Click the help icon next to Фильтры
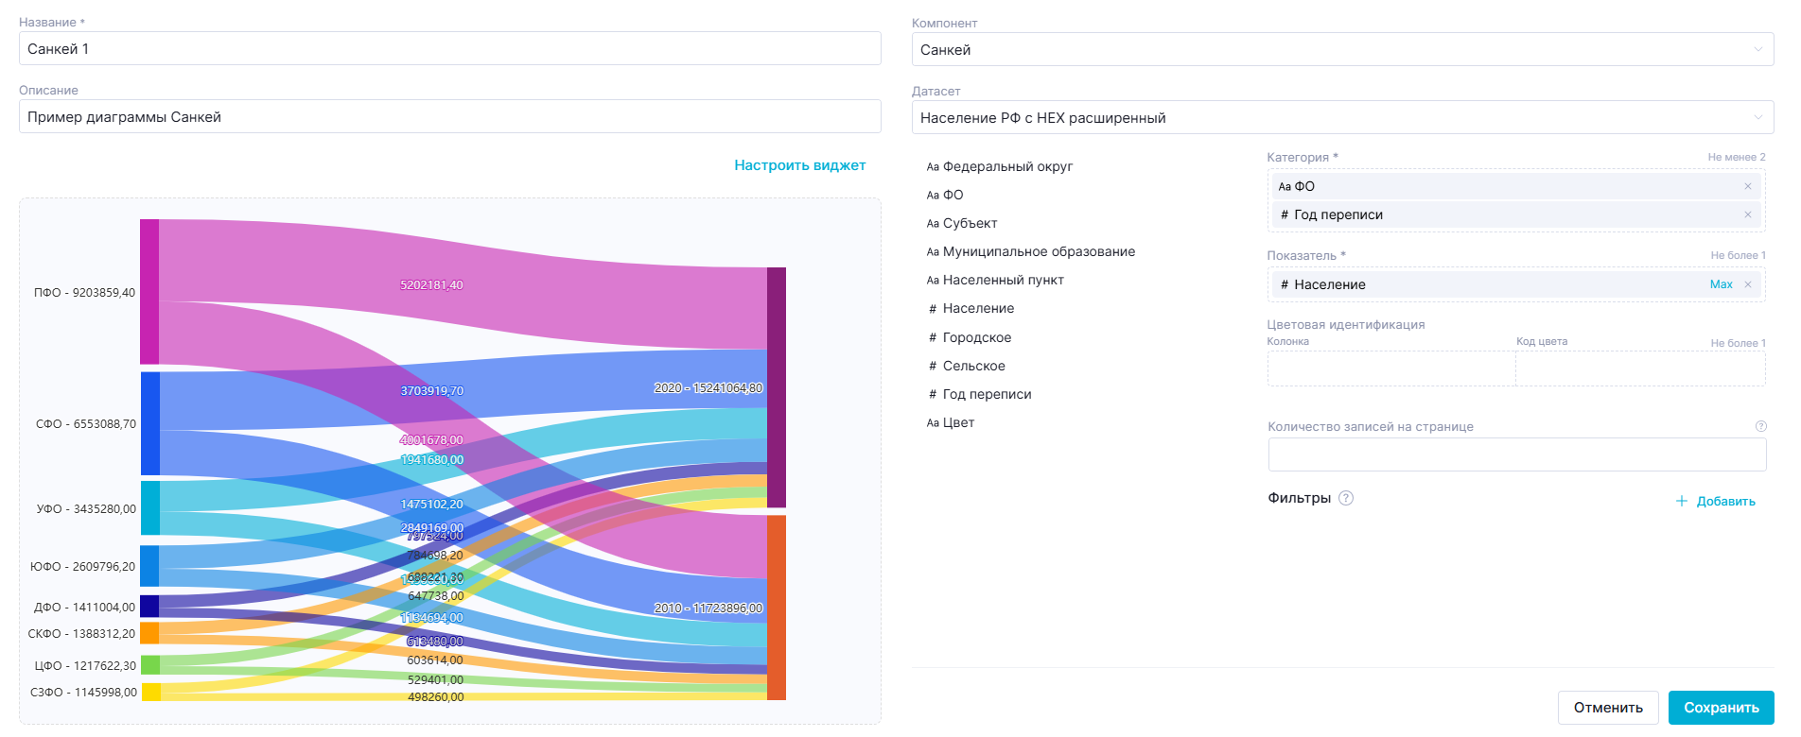The image size is (1801, 737). coord(1346,498)
